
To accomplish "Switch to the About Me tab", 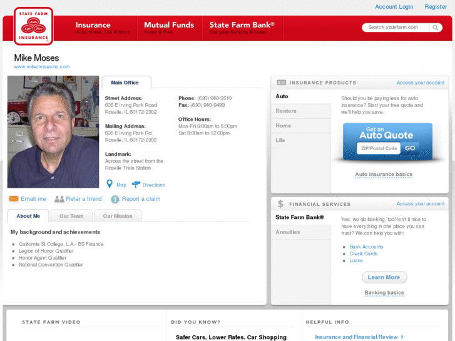I will (28, 216).
